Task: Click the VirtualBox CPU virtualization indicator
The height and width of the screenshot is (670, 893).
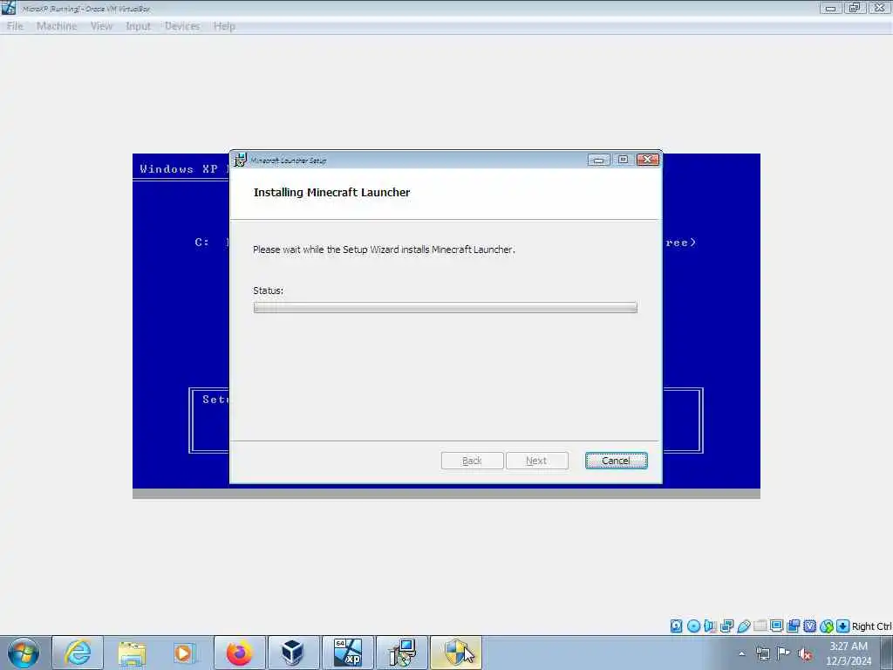Action: [x=810, y=626]
